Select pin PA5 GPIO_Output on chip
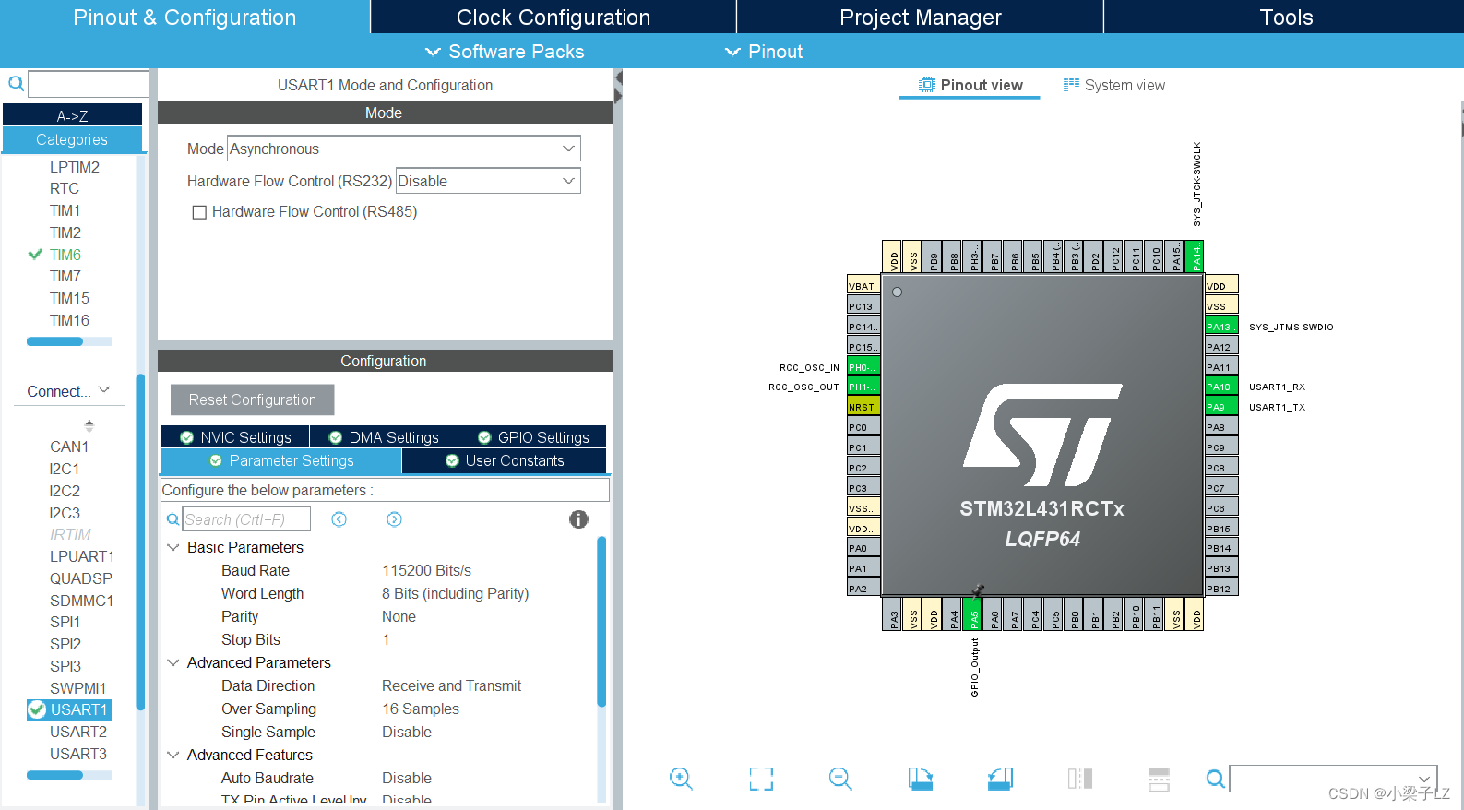The height and width of the screenshot is (810, 1464). [x=973, y=614]
